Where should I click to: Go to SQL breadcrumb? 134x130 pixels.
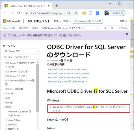point(13,28)
